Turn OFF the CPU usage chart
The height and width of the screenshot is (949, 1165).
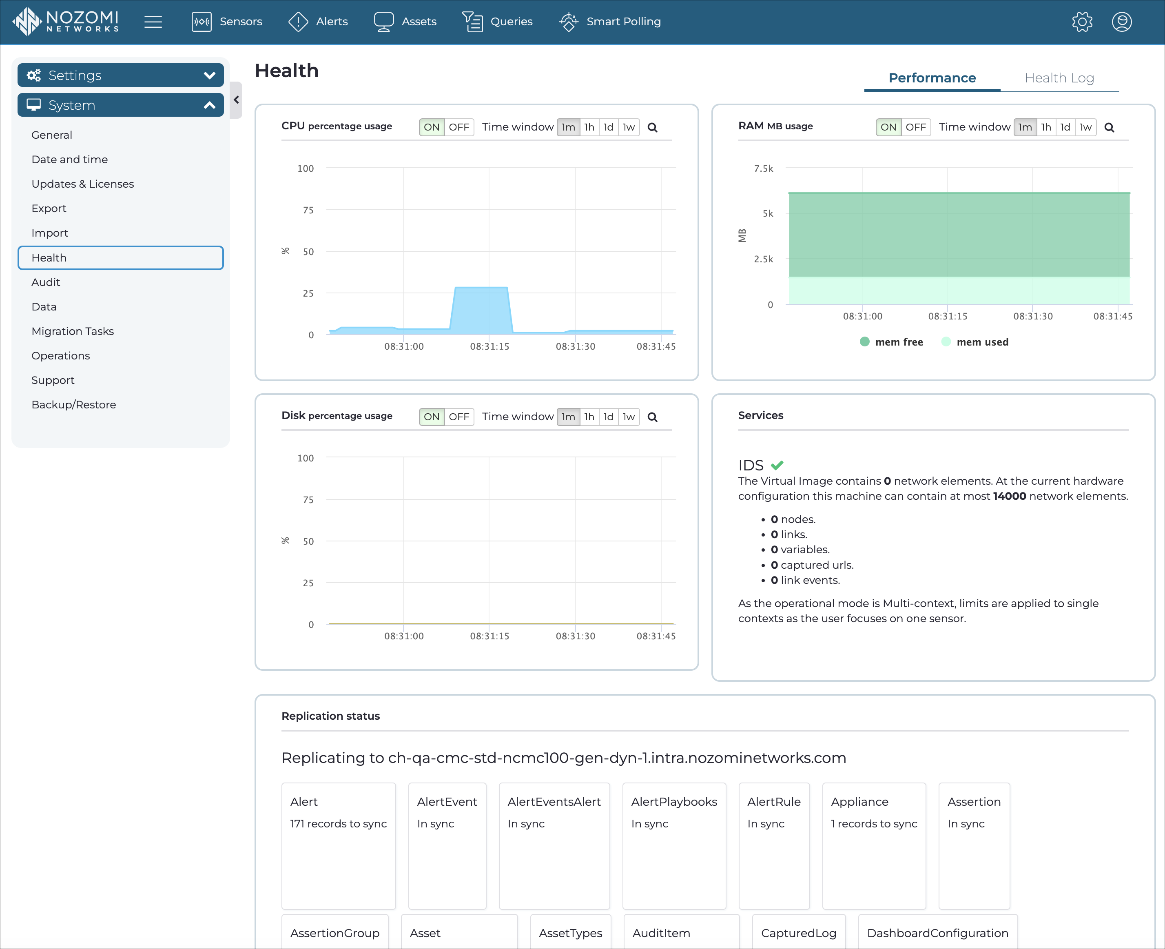click(459, 127)
